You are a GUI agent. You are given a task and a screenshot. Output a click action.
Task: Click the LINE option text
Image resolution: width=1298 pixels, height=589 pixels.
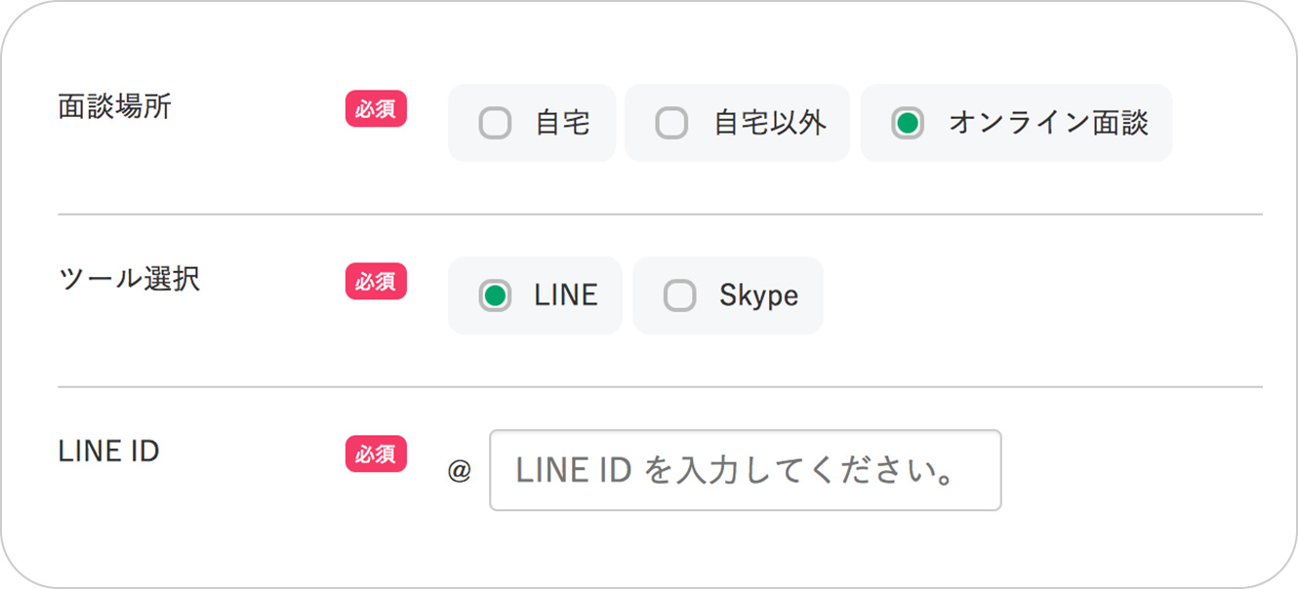566,295
